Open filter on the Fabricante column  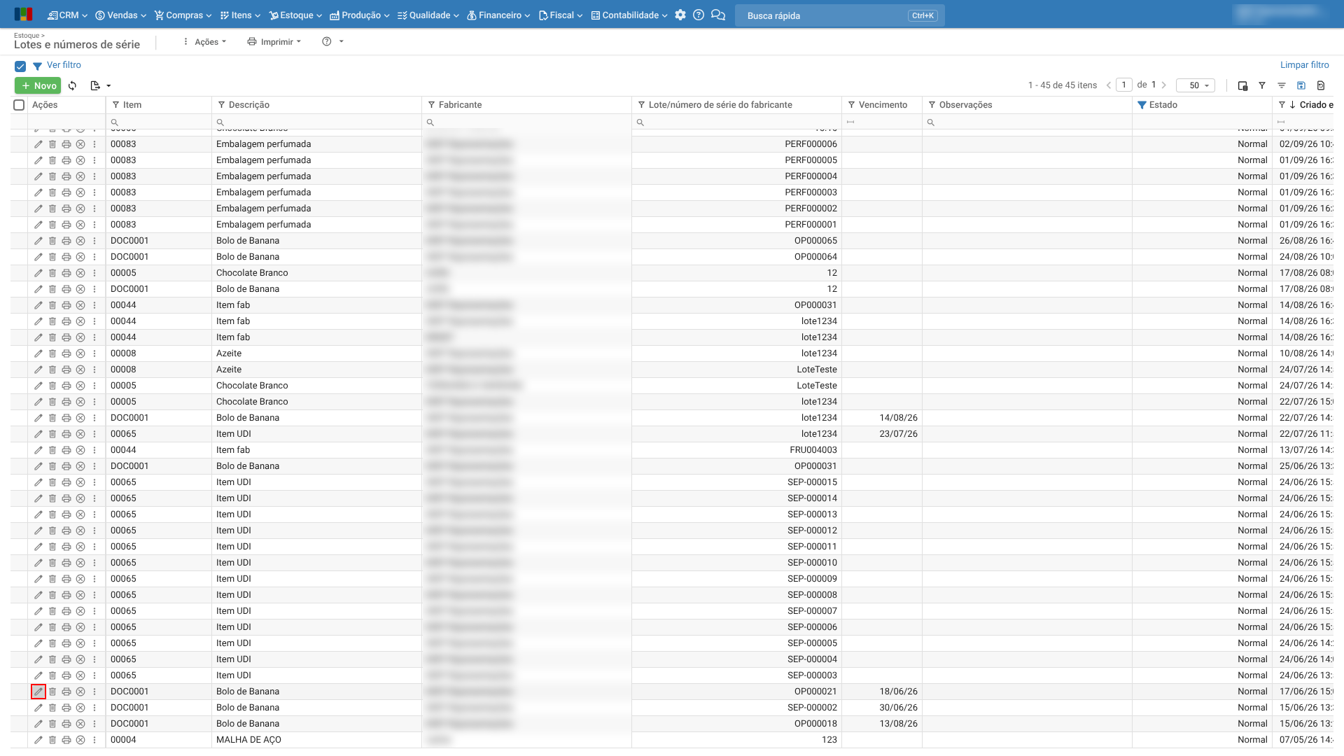pos(431,105)
